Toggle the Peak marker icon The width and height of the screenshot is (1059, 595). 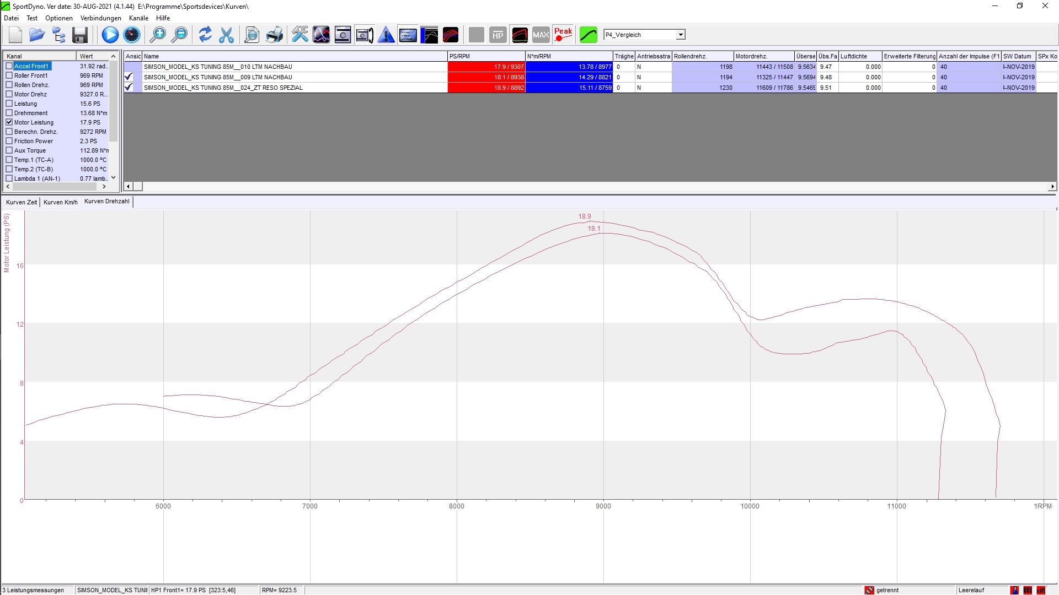563,35
